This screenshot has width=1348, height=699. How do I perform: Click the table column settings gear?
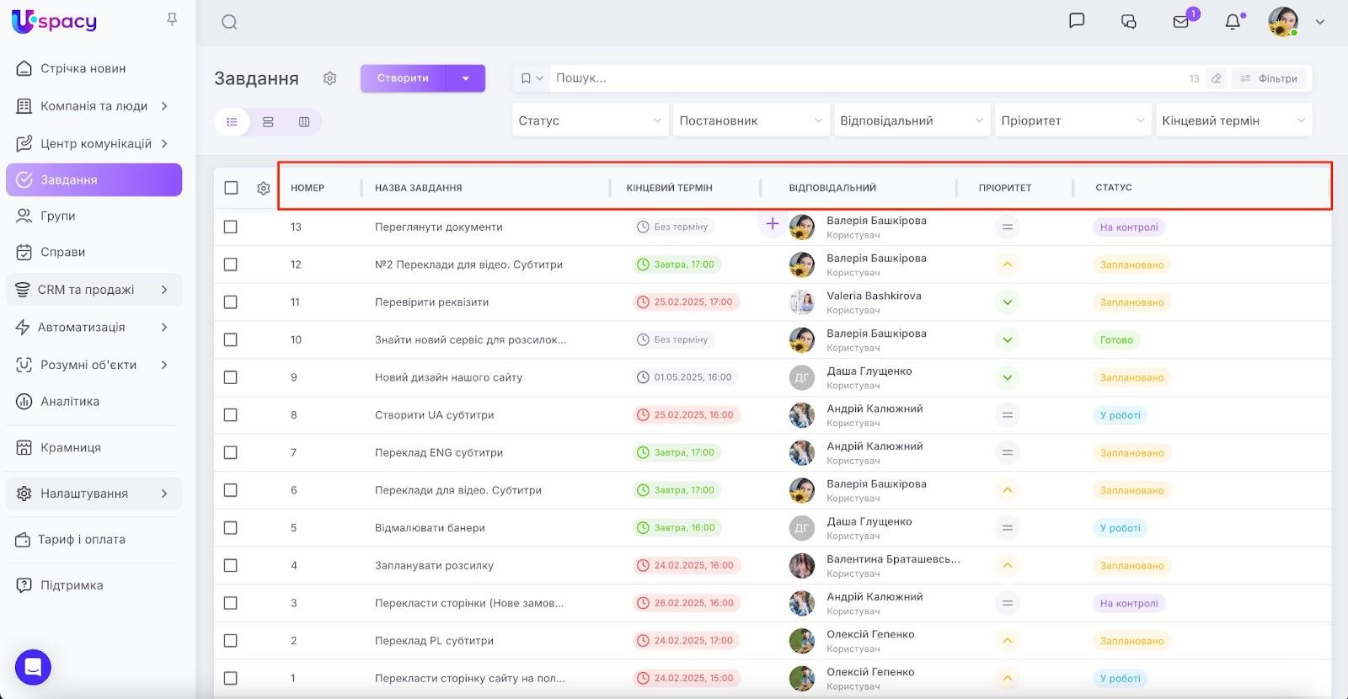(264, 188)
